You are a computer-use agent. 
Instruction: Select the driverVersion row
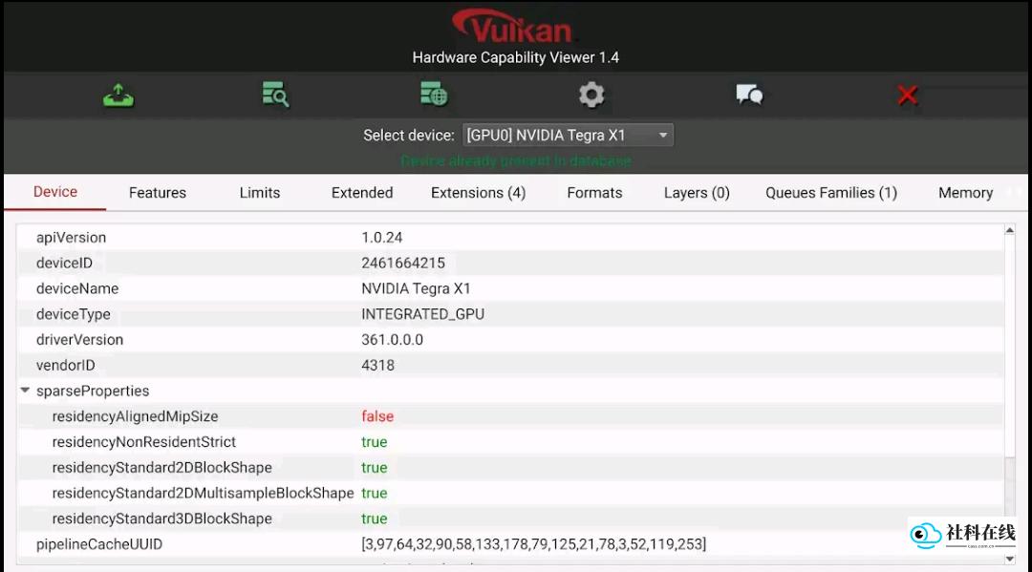click(x=510, y=340)
